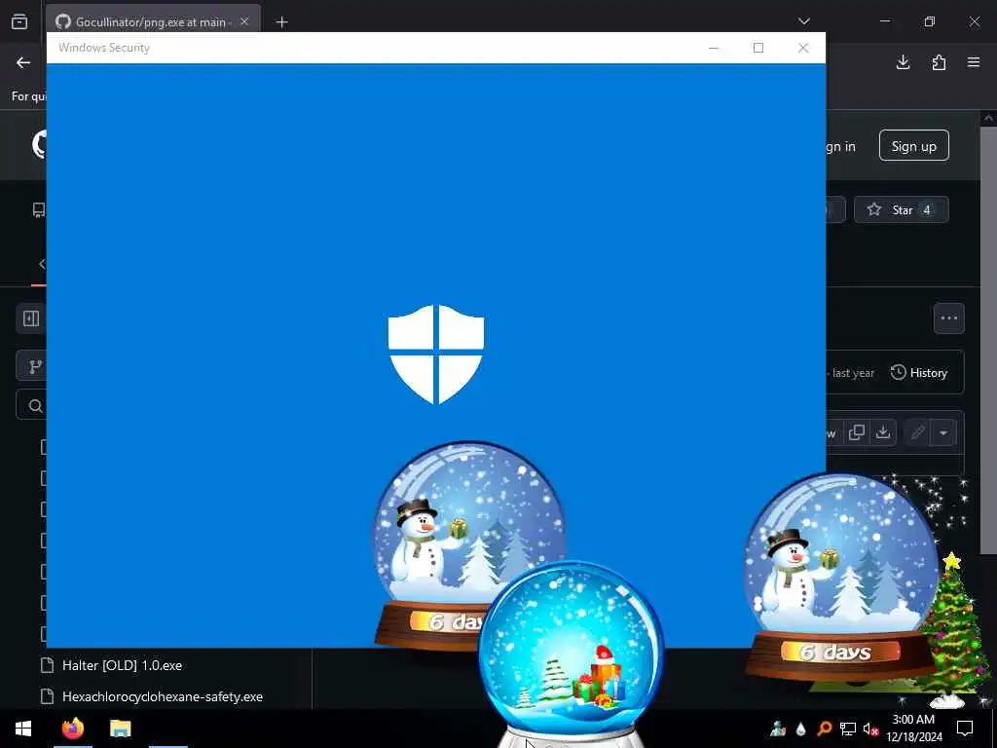Open the Firefox extensions puzzle icon
Screen dimensions: 997x748
click(939, 62)
